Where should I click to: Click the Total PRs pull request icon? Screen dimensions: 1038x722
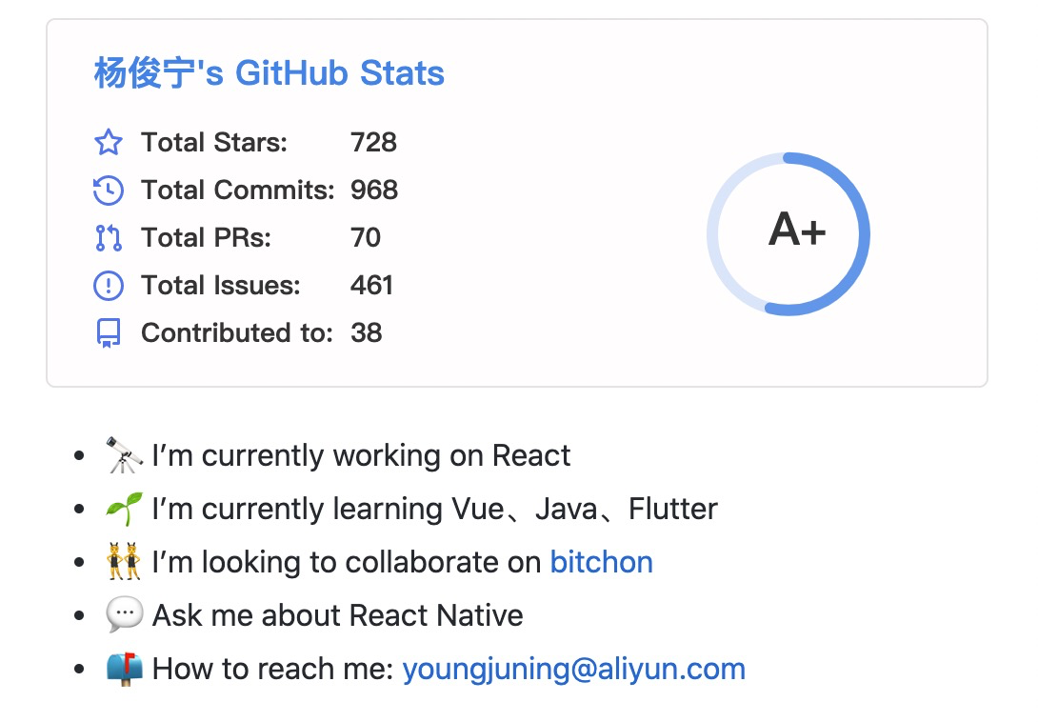(109, 238)
